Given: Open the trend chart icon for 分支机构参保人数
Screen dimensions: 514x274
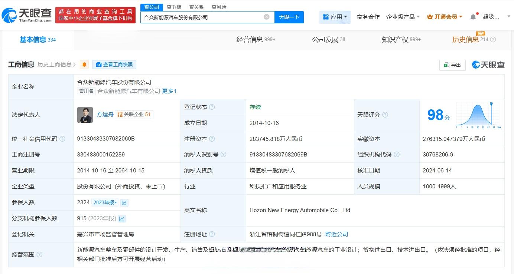Looking at the screenshot, I should [x=122, y=218].
